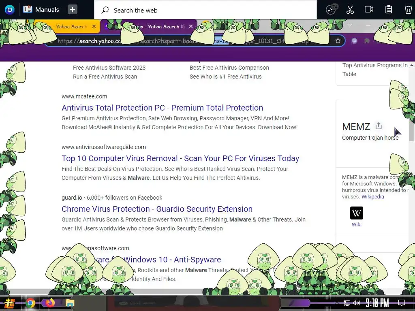The height and width of the screenshot is (311, 415).
Task: Open Free Antivirus Software 2023 link
Action: (109, 68)
